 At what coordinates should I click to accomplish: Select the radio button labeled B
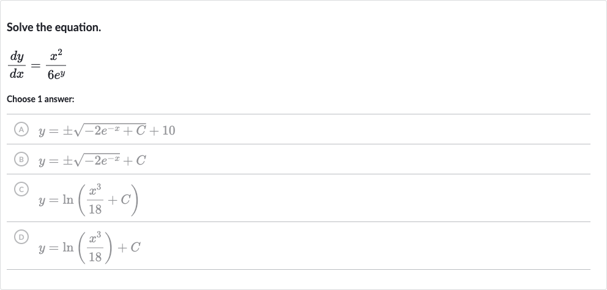pos(21,159)
